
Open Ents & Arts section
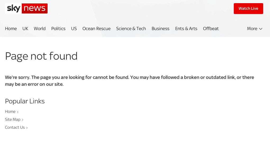pos(186,28)
